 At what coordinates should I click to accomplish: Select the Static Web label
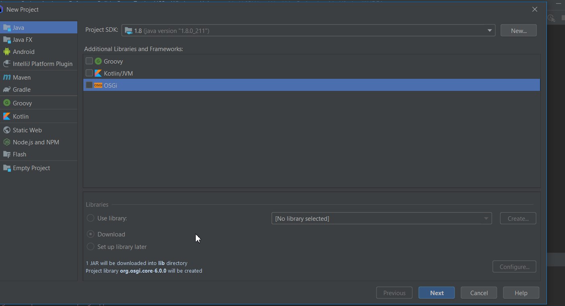click(x=27, y=130)
